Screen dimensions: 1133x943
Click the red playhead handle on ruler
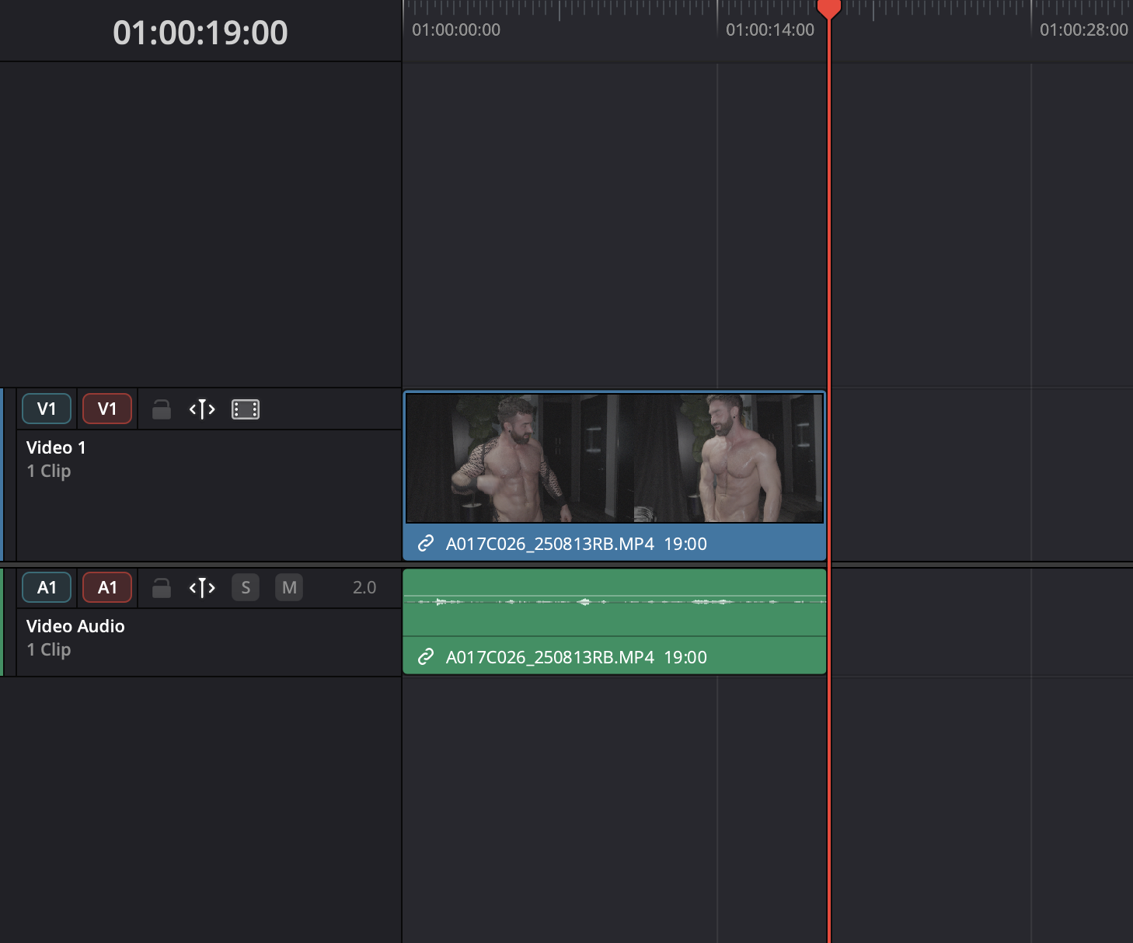coord(829,9)
